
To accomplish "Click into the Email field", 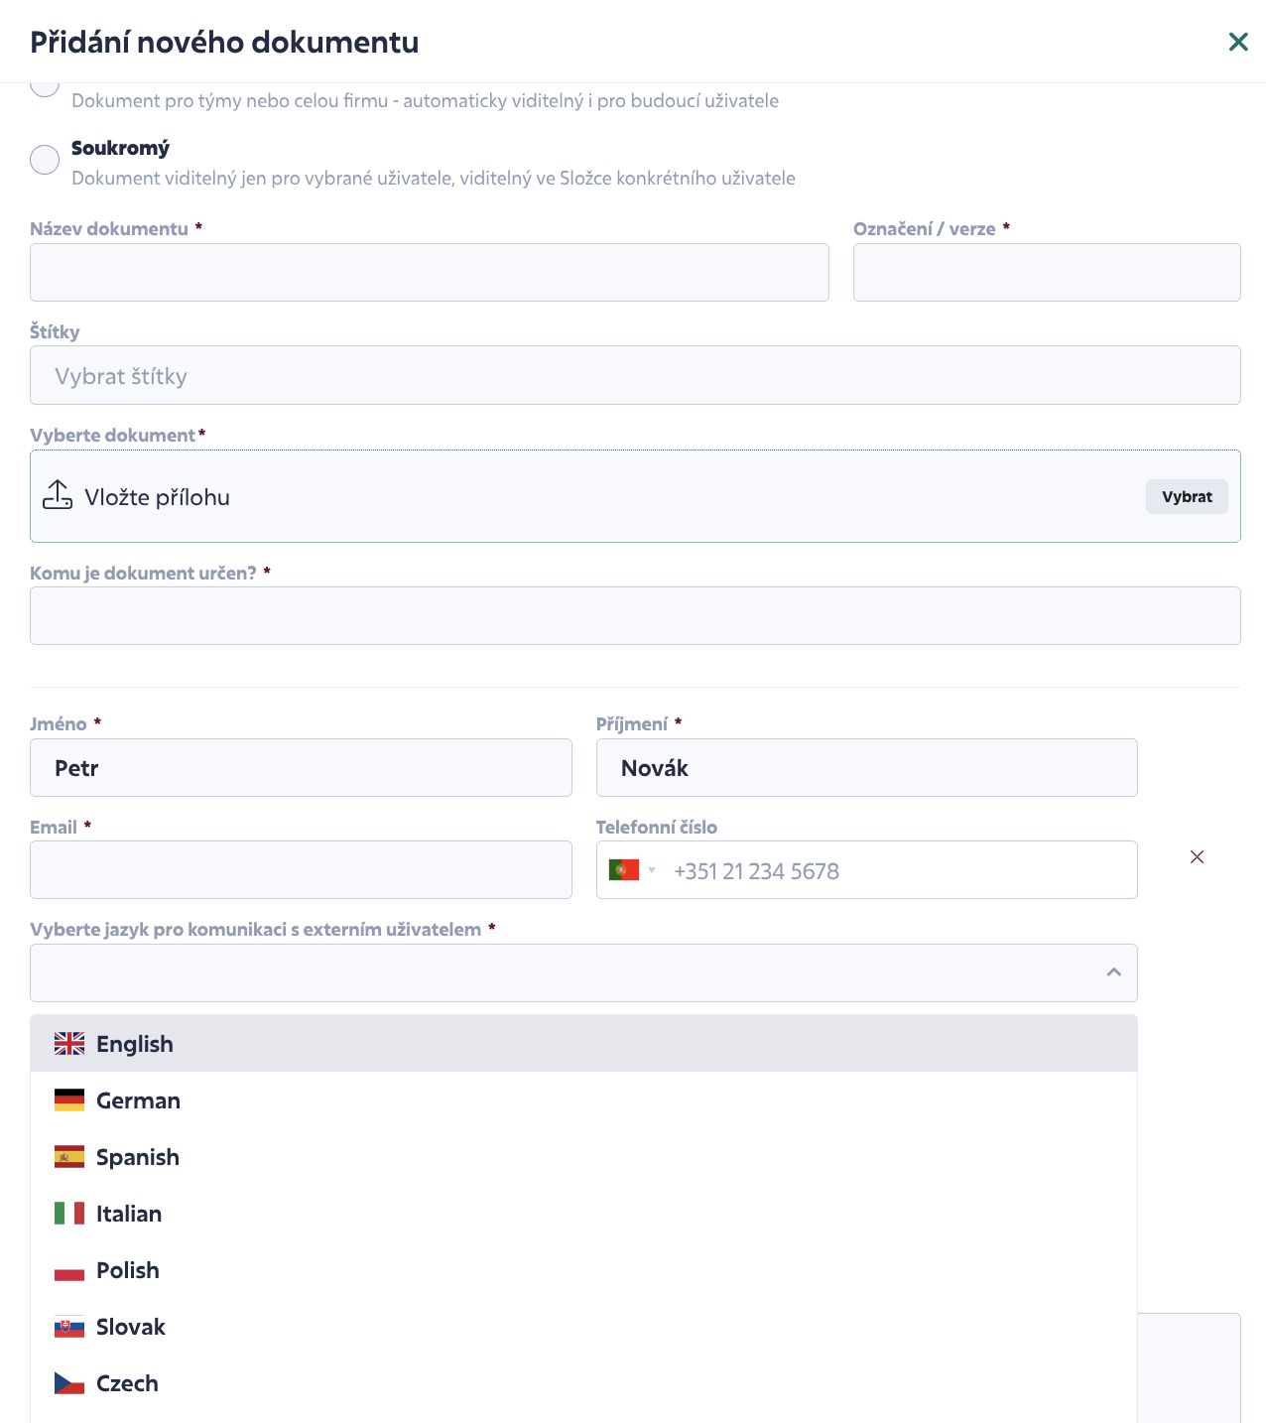I will click(x=301, y=870).
